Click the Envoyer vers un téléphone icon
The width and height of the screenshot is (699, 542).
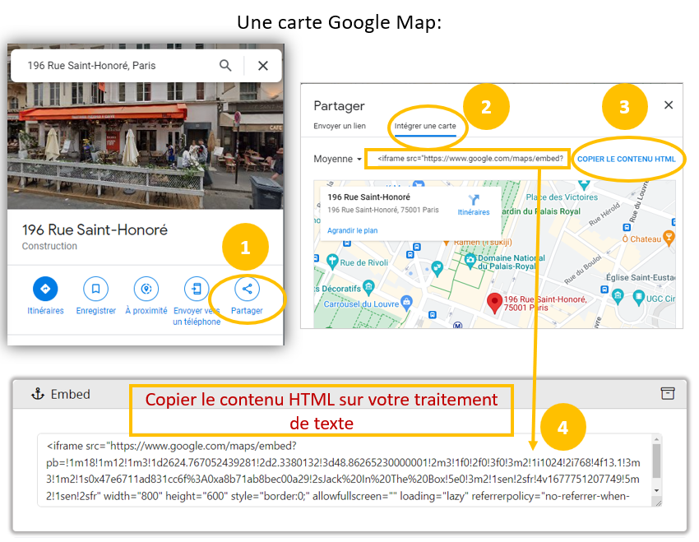click(197, 289)
